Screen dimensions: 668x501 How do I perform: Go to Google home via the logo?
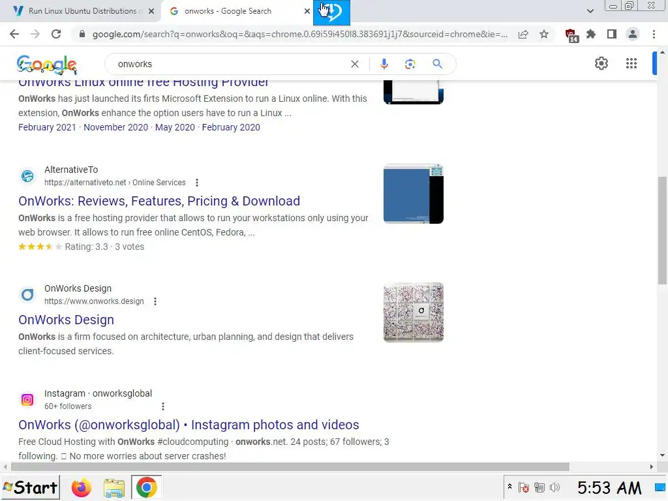[46, 65]
